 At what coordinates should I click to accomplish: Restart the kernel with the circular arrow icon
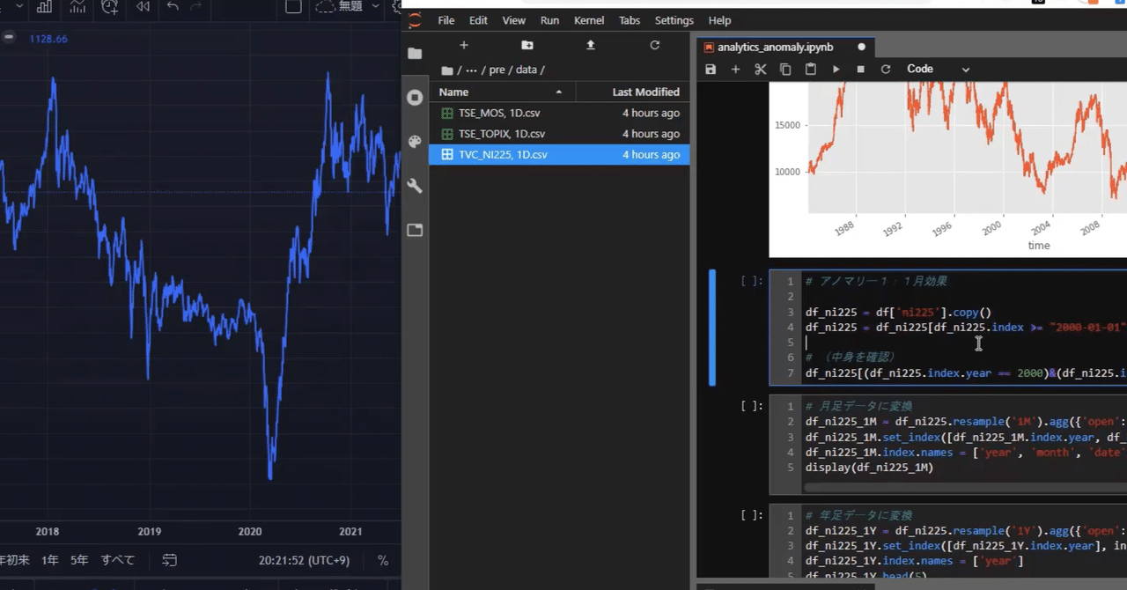point(886,69)
